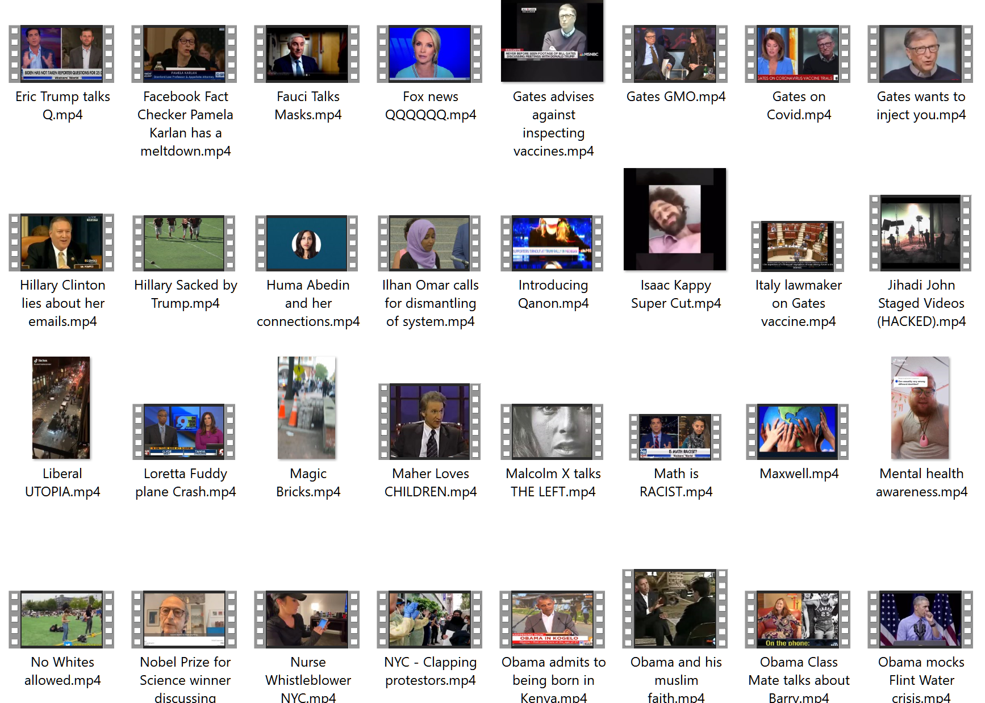Select the Huma Abedin and her connections thumbnail

[x=307, y=243]
